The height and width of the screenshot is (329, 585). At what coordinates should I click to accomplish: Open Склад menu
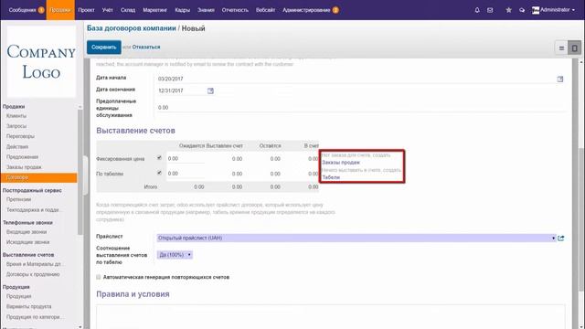coord(128,10)
